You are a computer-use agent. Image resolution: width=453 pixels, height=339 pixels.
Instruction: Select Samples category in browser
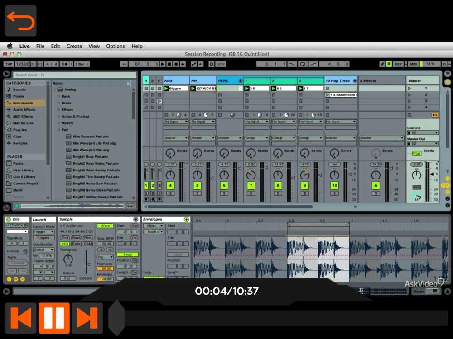tap(20, 143)
